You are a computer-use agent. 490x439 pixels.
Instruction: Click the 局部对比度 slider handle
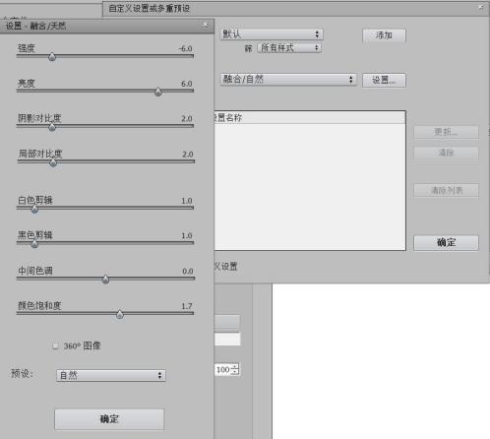click(53, 162)
